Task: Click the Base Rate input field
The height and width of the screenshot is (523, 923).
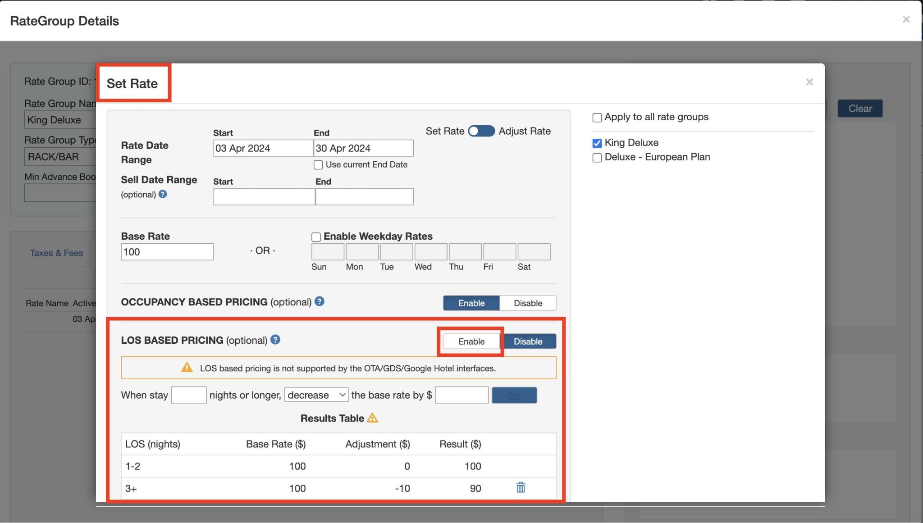Action: 167,251
